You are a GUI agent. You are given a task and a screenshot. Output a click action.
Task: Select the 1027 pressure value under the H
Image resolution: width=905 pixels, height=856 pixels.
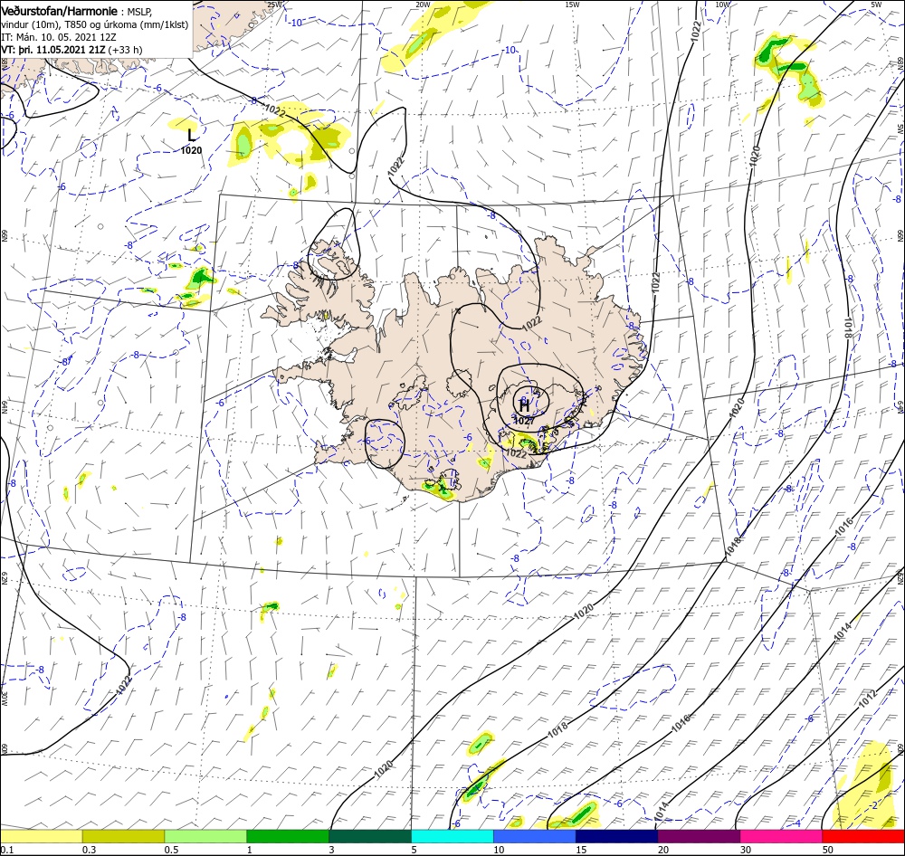(524, 422)
